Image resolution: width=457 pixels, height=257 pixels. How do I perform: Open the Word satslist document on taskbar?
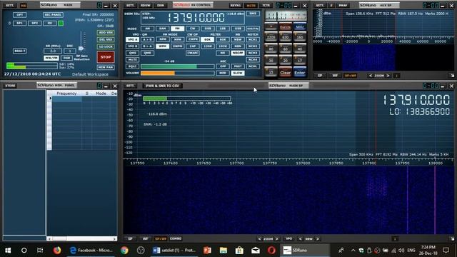pyautogui.click(x=174, y=250)
